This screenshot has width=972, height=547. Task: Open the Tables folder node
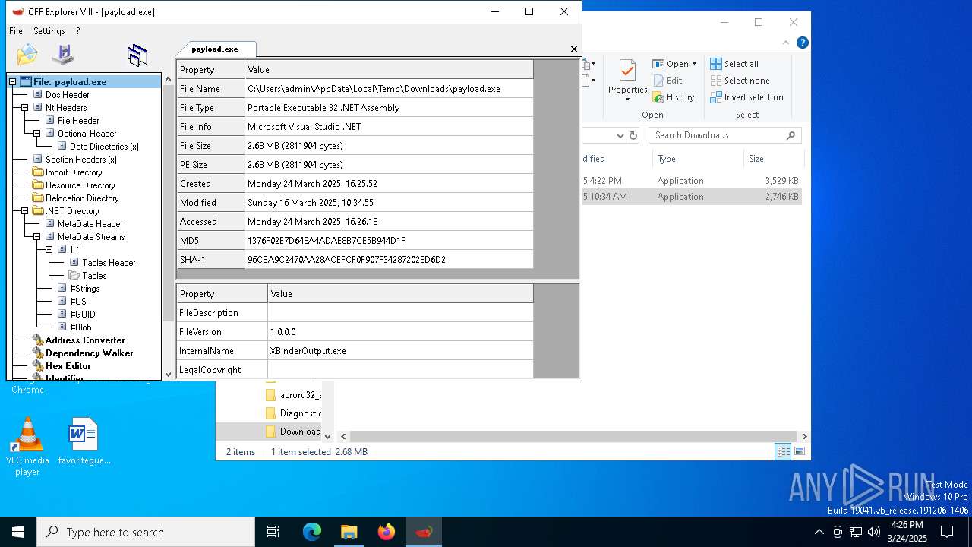(x=94, y=276)
